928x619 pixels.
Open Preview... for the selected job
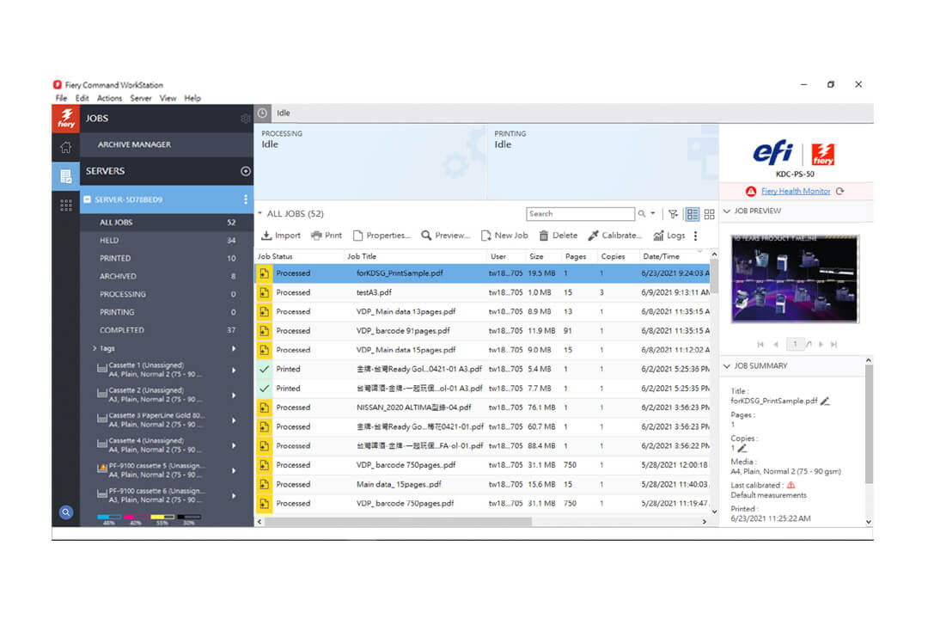[446, 236]
